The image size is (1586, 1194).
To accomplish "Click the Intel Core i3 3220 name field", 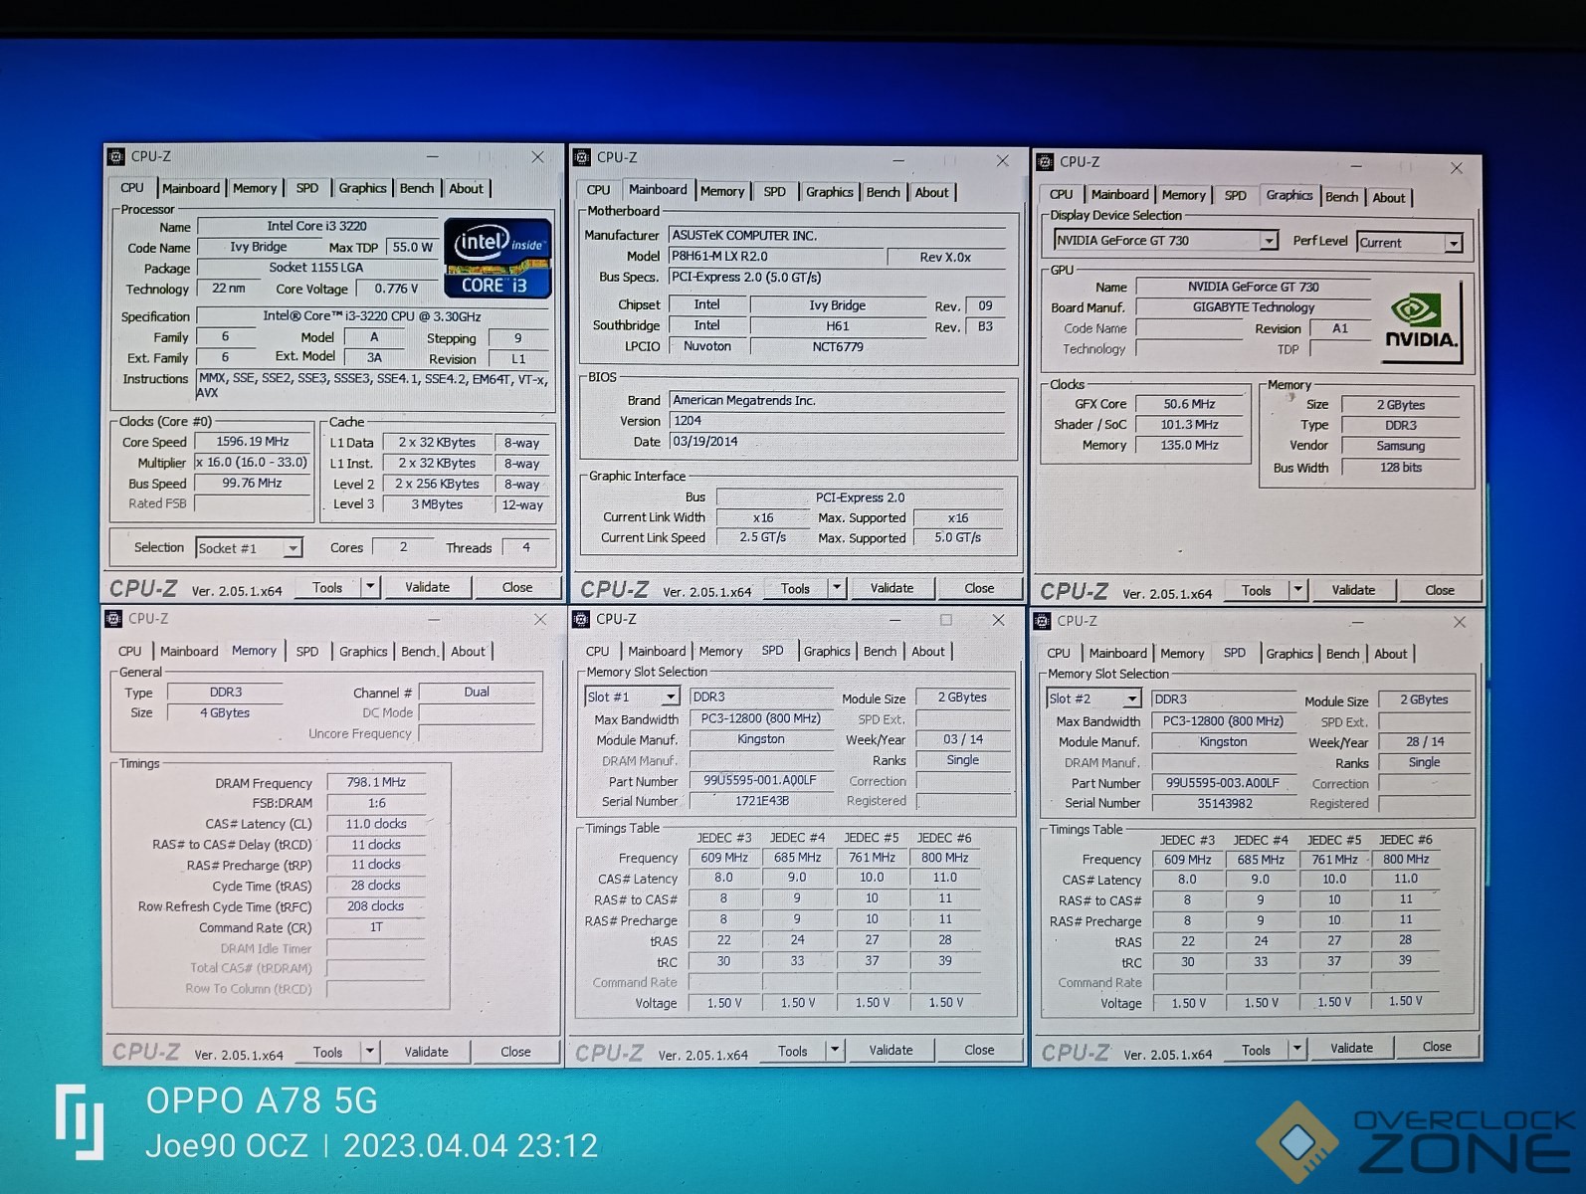I will point(317,226).
